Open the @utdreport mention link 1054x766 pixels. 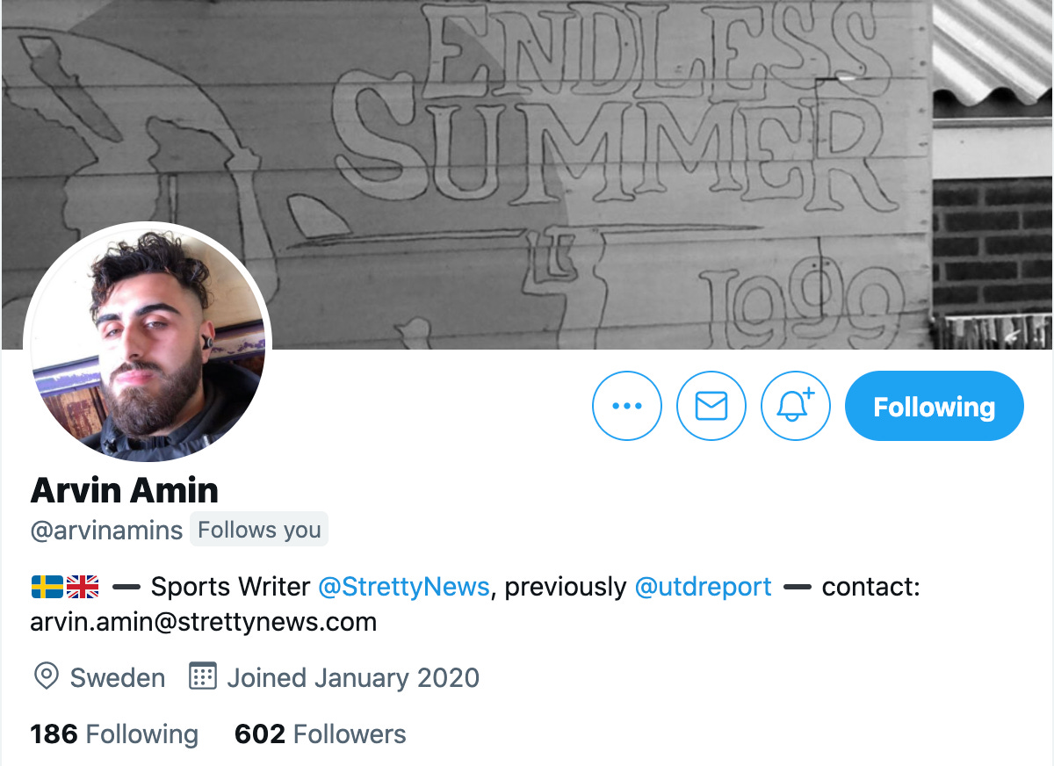point(703,587)
